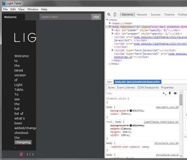Select the closing </body> tag line

pos(116,60)
